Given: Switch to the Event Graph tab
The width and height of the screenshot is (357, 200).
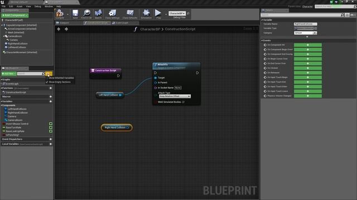Looking at the screenshot, I should click(122, 23).
